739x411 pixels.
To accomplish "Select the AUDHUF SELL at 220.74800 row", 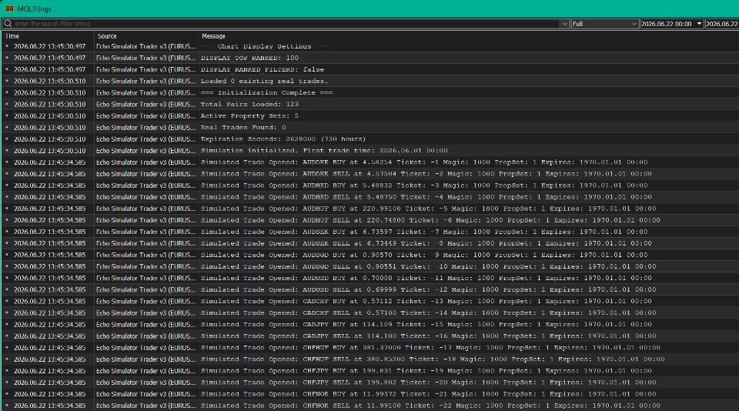I will (x=369, y=220).
